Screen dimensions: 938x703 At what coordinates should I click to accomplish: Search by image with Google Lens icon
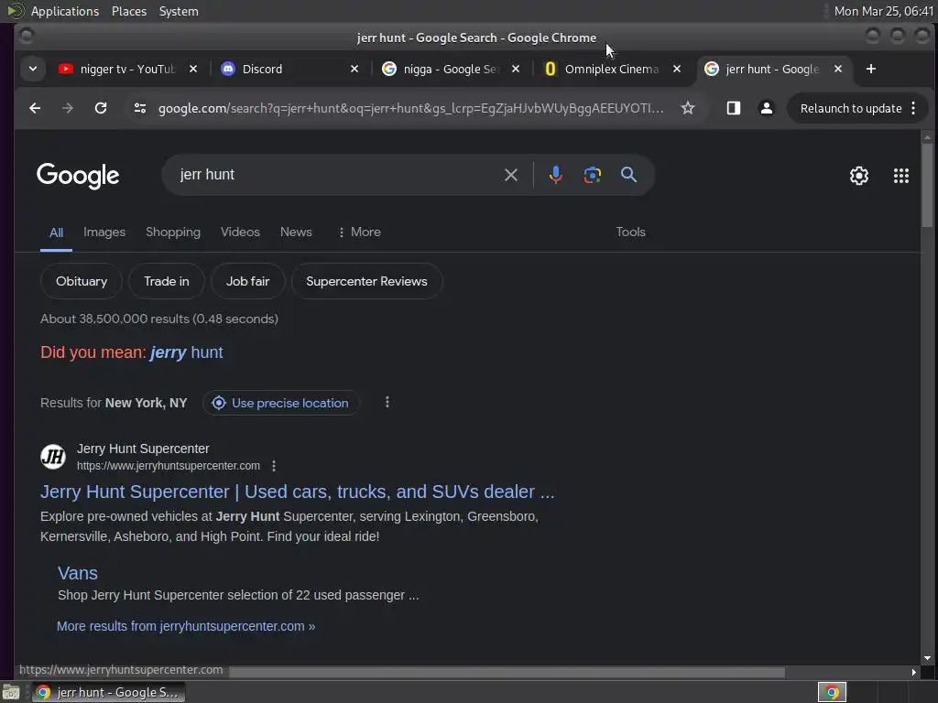click(593, 175)
